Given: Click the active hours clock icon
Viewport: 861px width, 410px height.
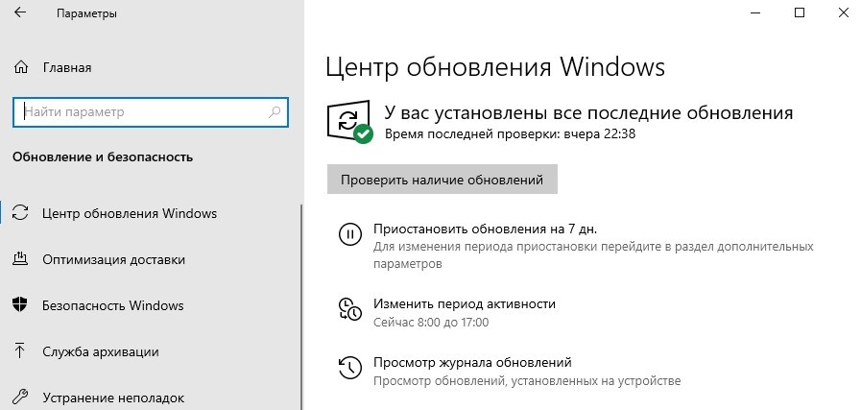Looking at the screenshot, I should coord(349,309).
